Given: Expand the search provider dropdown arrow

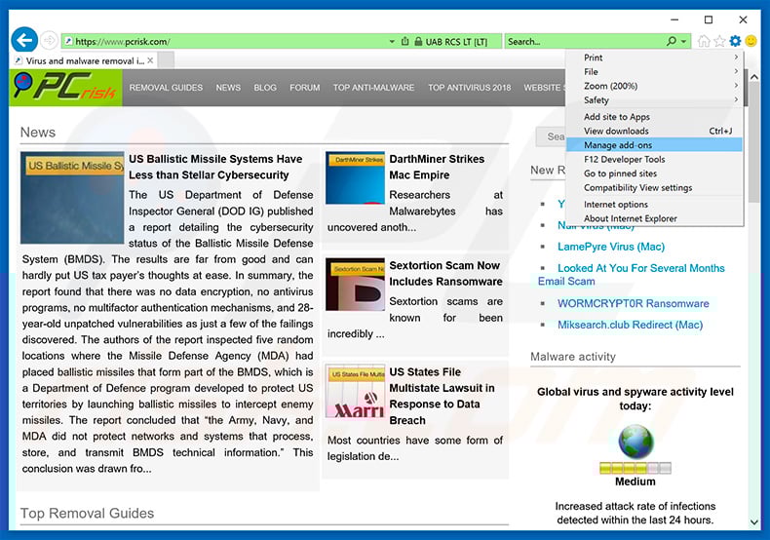Looking at the screenshot, I should point(683,42).
